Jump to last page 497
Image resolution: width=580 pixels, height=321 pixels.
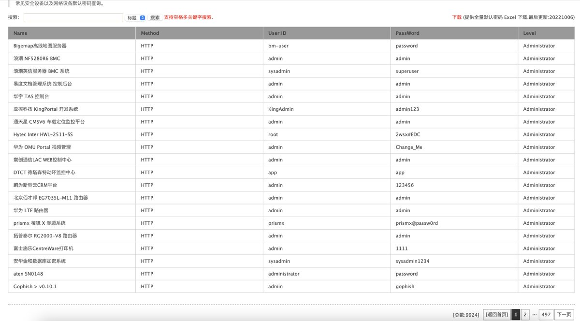pos(546,314)
